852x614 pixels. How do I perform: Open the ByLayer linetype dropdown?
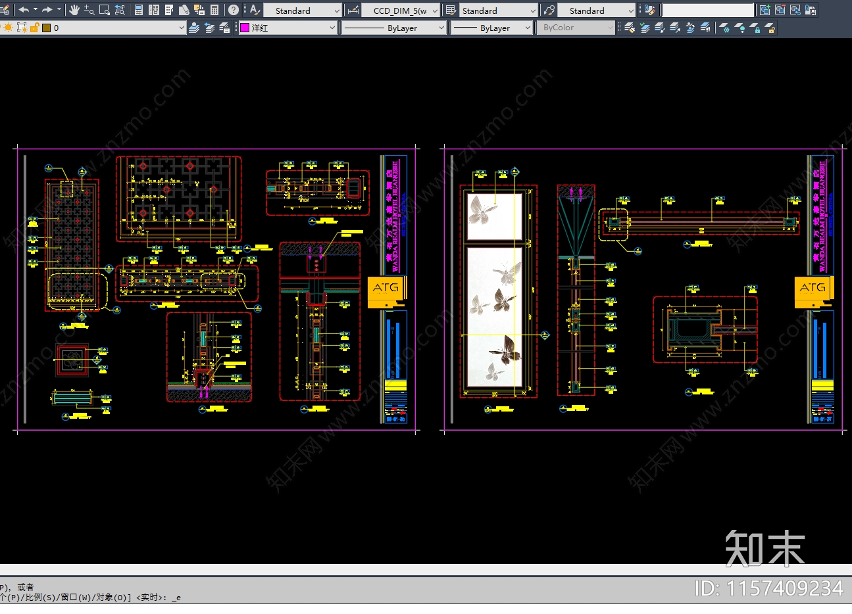point(393,28)
